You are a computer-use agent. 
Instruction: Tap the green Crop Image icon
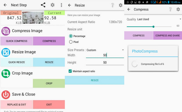coord(6,73)
